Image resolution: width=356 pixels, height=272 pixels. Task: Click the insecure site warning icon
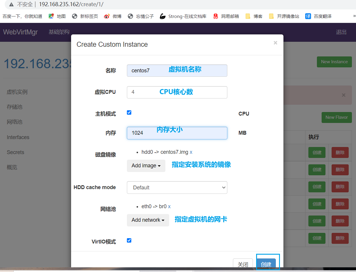click(x=11, y=4)
